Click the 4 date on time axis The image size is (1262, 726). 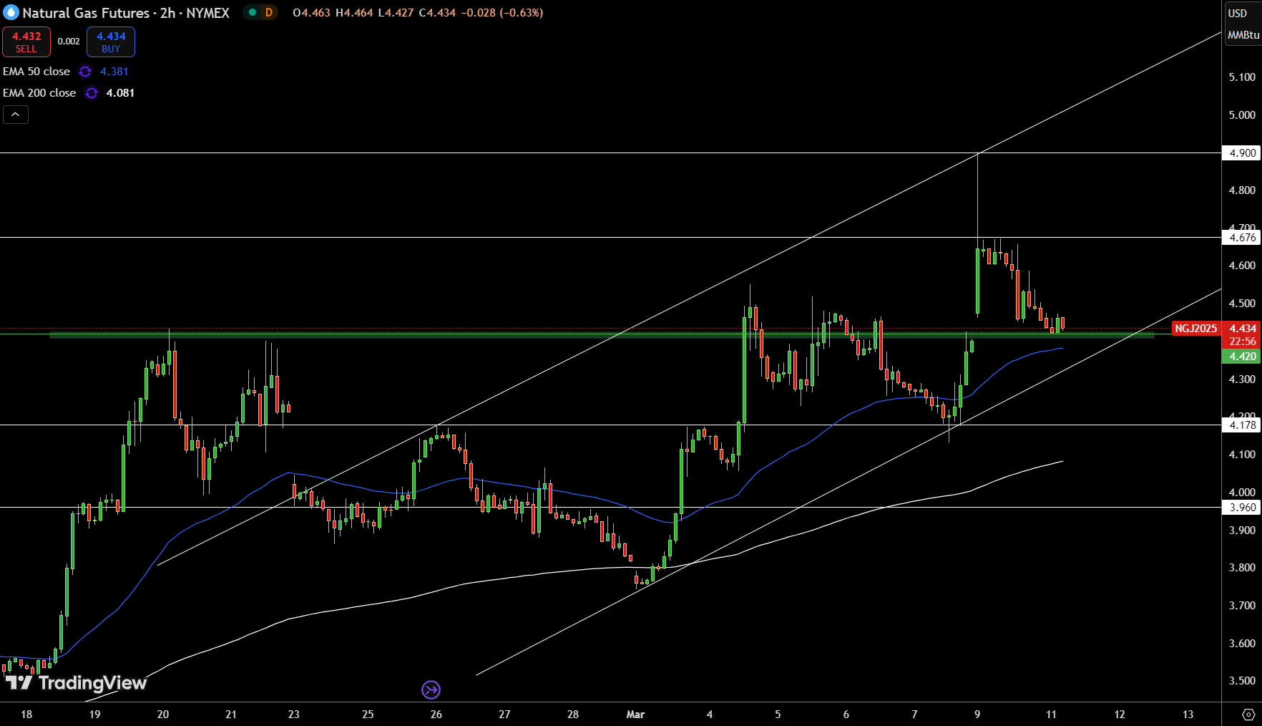coord(710,714)
